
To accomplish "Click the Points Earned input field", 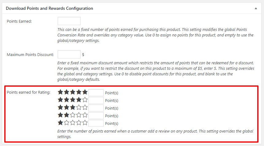I will click(69, 21).
